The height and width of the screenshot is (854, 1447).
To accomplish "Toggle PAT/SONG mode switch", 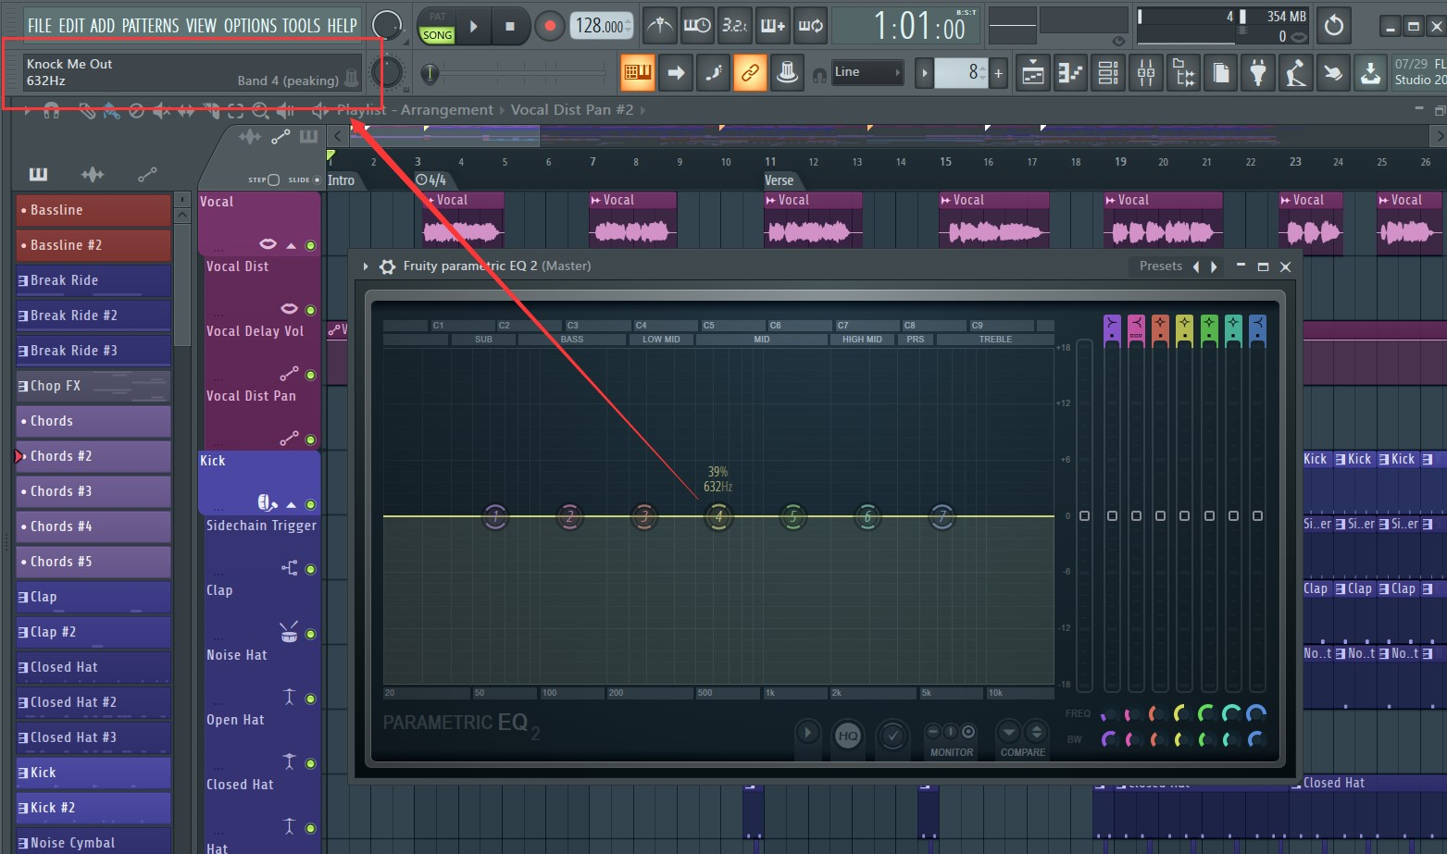I will [x=437, y=27].
